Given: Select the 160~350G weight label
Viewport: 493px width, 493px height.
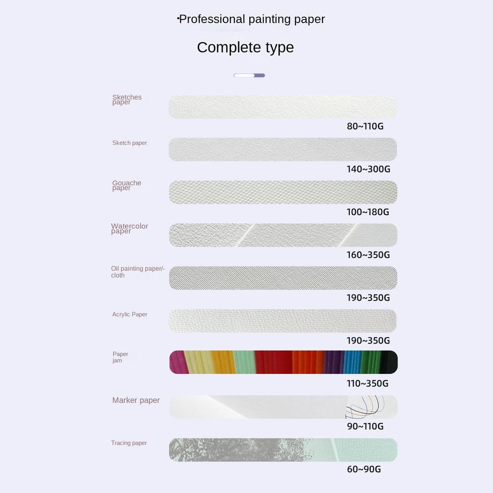Looking at the screenshot, I should (x=368, y=255).
